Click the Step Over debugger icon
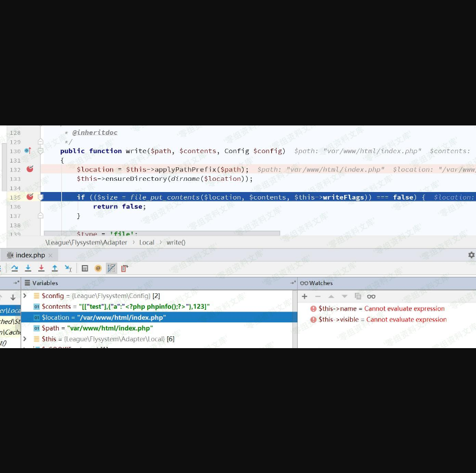 [15, 269]
